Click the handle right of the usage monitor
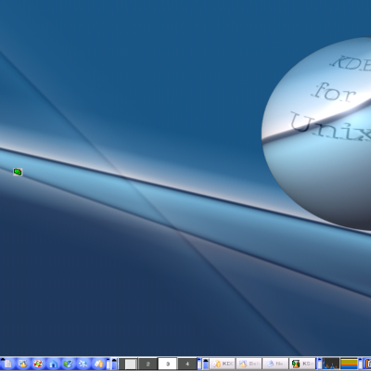The height and width of the screenshot is (371, 371). (x=360, y=364)
